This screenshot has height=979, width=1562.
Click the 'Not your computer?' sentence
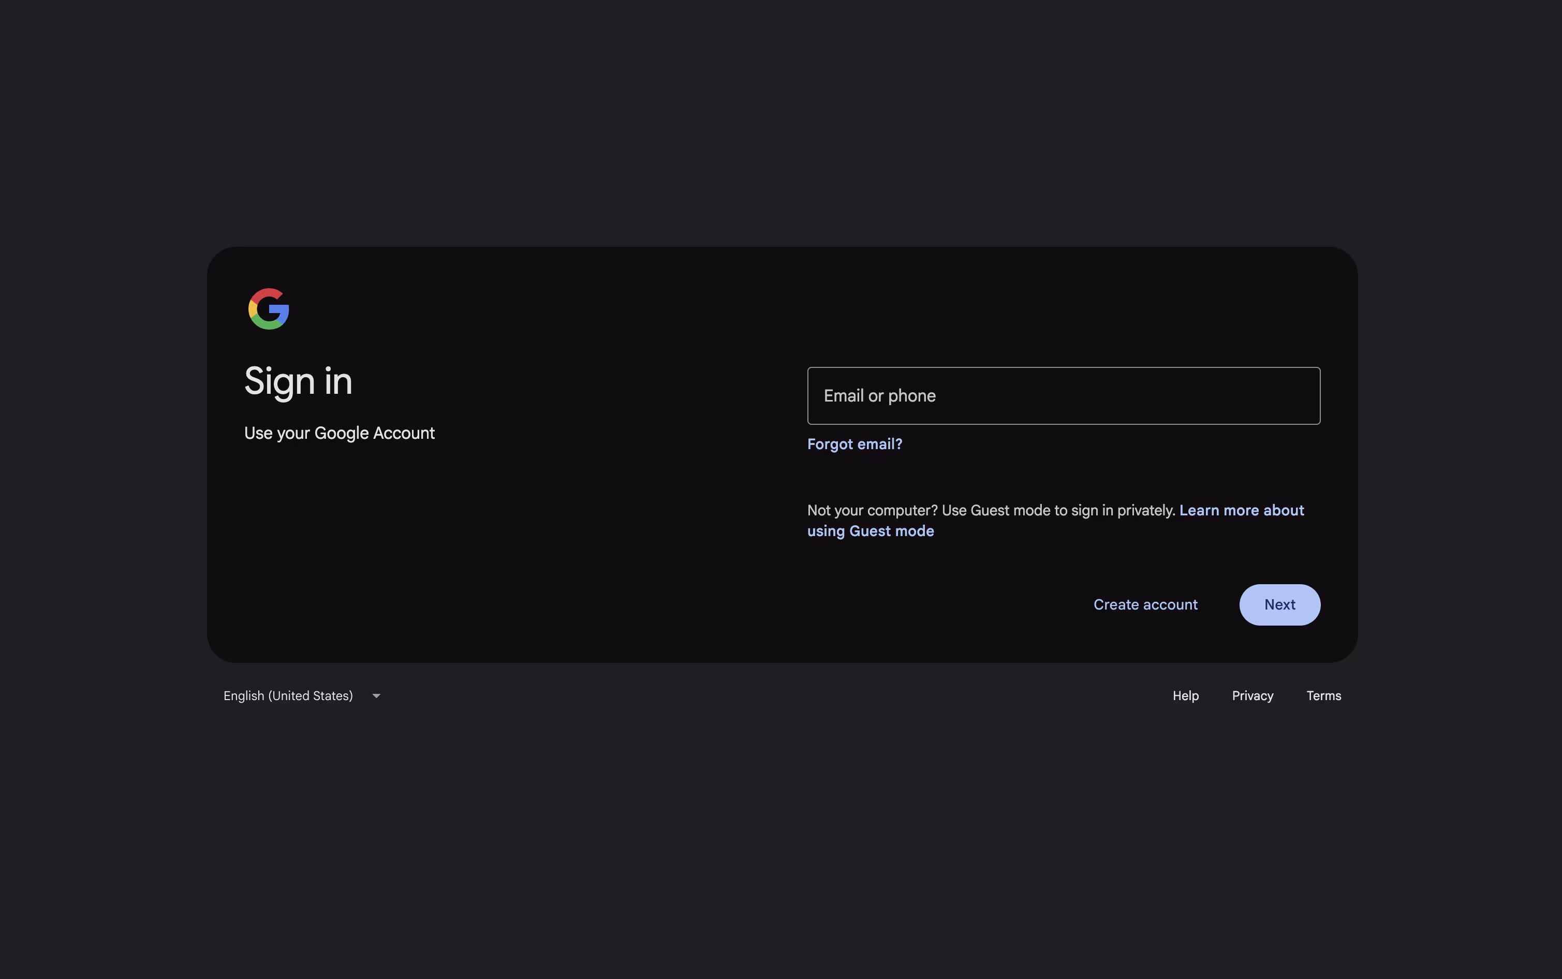[x=992, y=510]
